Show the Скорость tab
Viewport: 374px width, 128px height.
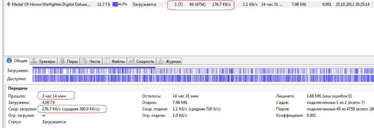pyautogui.click(x=142, y=61)
